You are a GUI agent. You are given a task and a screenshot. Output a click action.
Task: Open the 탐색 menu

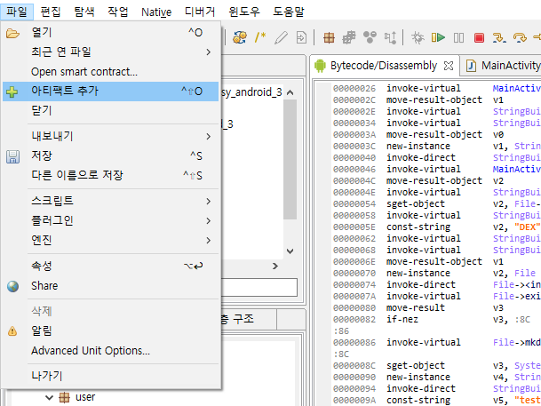point(84,12)
